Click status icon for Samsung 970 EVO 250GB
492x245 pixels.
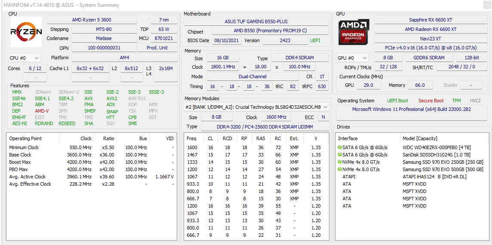coord(339,162)
